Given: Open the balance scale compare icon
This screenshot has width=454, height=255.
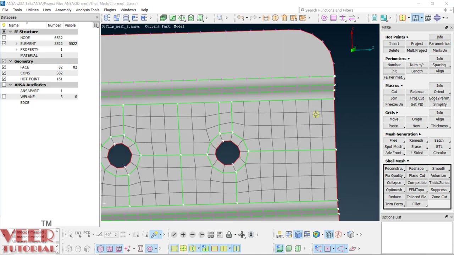Looking at the screenshot, I should point(182,18).
